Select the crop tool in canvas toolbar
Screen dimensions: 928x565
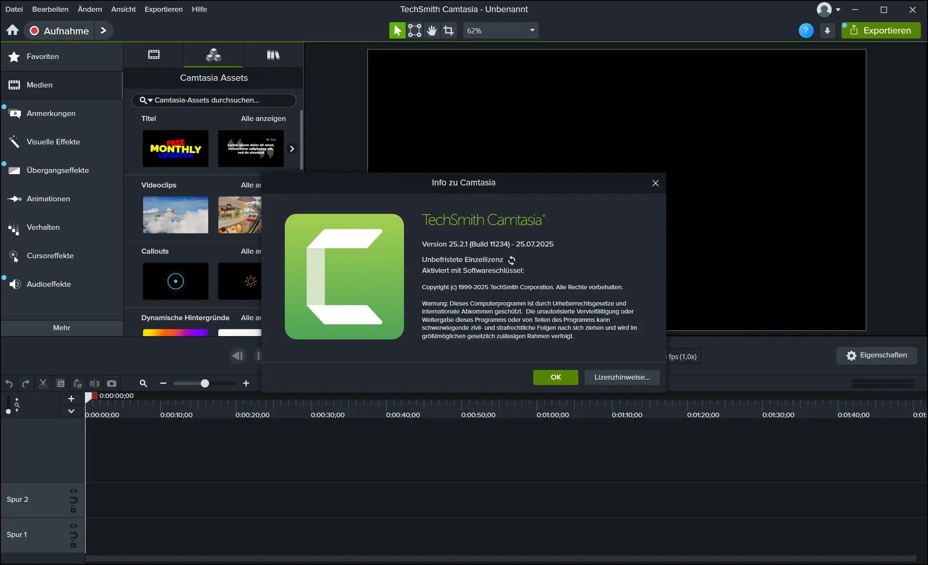[449, 31]
